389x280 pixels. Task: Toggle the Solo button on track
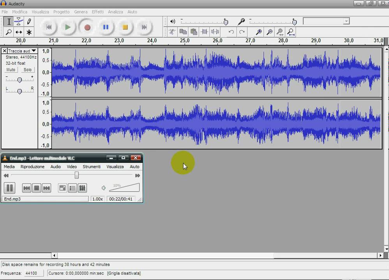(x=27, y=70)
